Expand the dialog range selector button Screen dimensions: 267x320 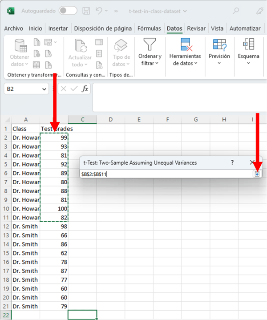pyautogui.click(x=257, y=174)
